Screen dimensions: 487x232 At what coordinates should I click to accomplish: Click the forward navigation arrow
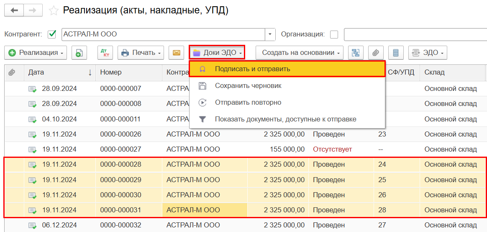click(33, 10)
